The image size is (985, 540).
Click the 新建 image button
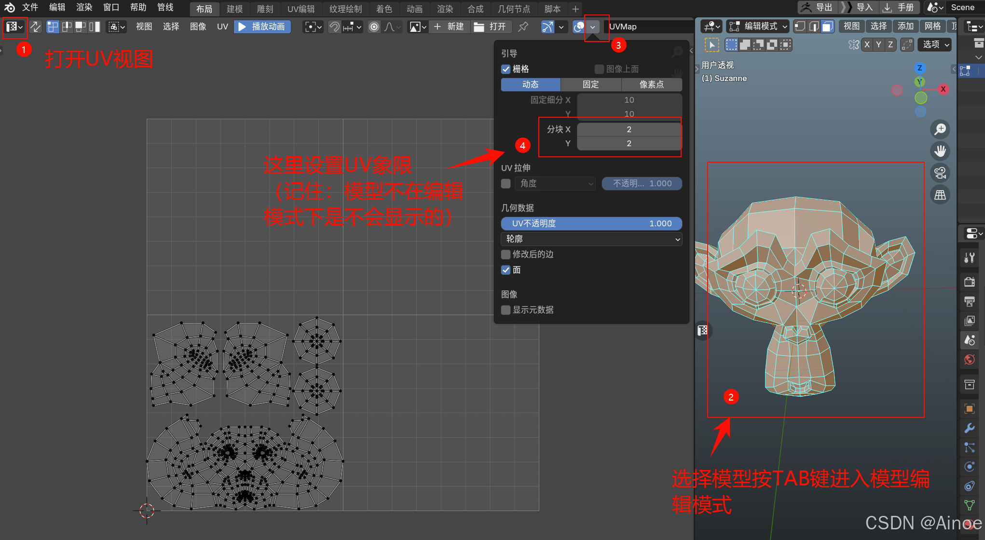pyautogui.click(x=449, y=27)
